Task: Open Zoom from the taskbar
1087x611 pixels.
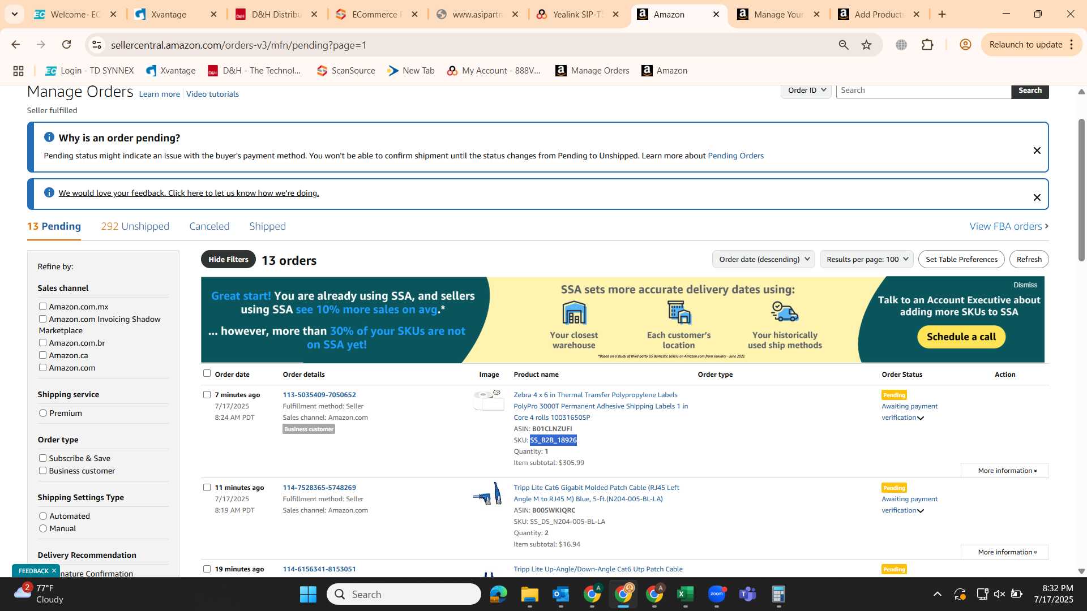Action: click(x=717, y=594)
